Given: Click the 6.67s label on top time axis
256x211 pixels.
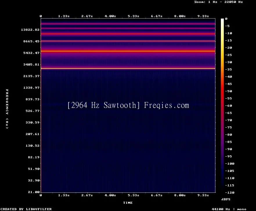Looking at the screenshot, I should pyautogui.click(x=156, y=16).
